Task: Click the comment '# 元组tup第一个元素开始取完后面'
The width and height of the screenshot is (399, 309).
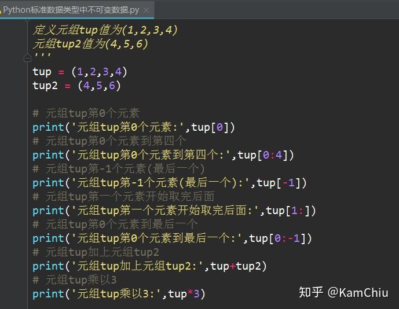Action: click(123, 197)
